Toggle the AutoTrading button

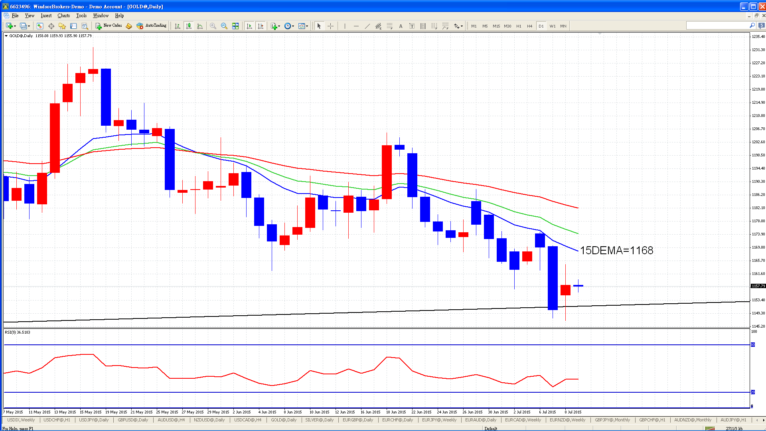click(x=152, y=26)
